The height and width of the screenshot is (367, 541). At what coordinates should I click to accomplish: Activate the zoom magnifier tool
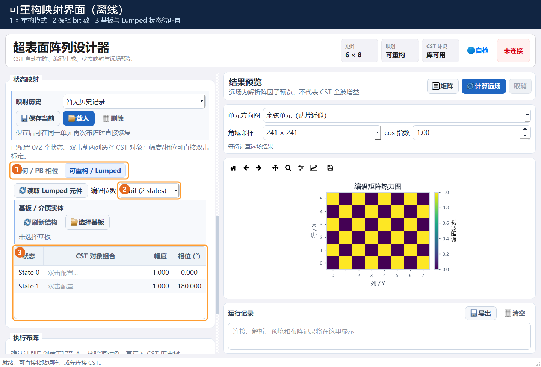[288, 168]
